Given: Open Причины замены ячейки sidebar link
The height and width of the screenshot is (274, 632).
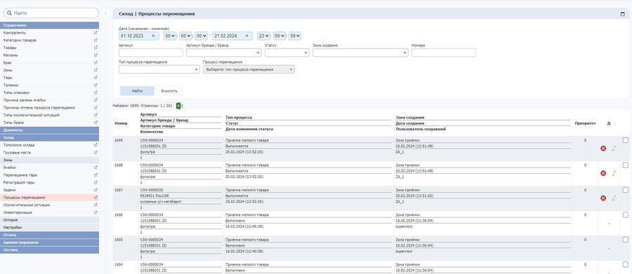Looking at the screenshot, I should click(x=24, y=100).
